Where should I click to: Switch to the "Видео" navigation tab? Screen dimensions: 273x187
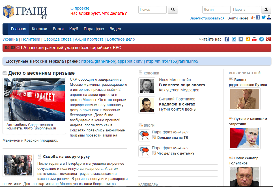[x=115, y=29]
